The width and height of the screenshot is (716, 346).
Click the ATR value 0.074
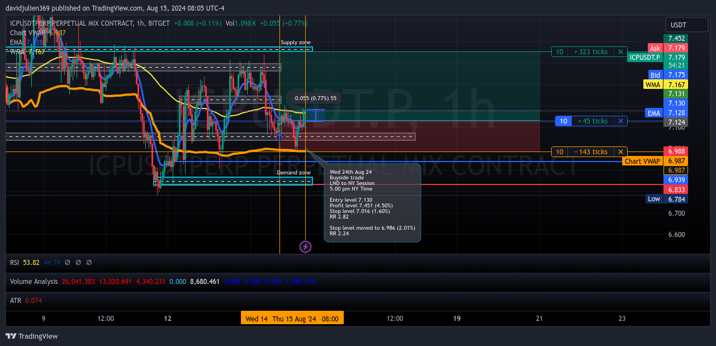(33, 301)
